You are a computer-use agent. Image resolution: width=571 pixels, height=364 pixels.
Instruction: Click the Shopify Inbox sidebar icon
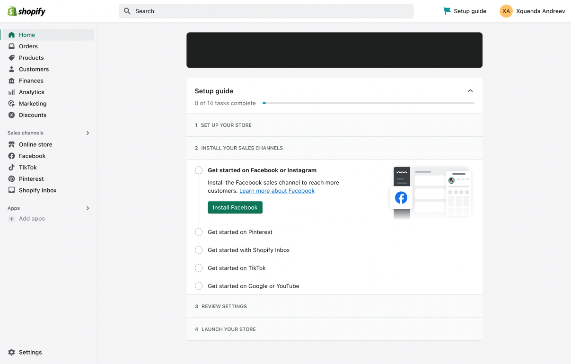[12, 190]
